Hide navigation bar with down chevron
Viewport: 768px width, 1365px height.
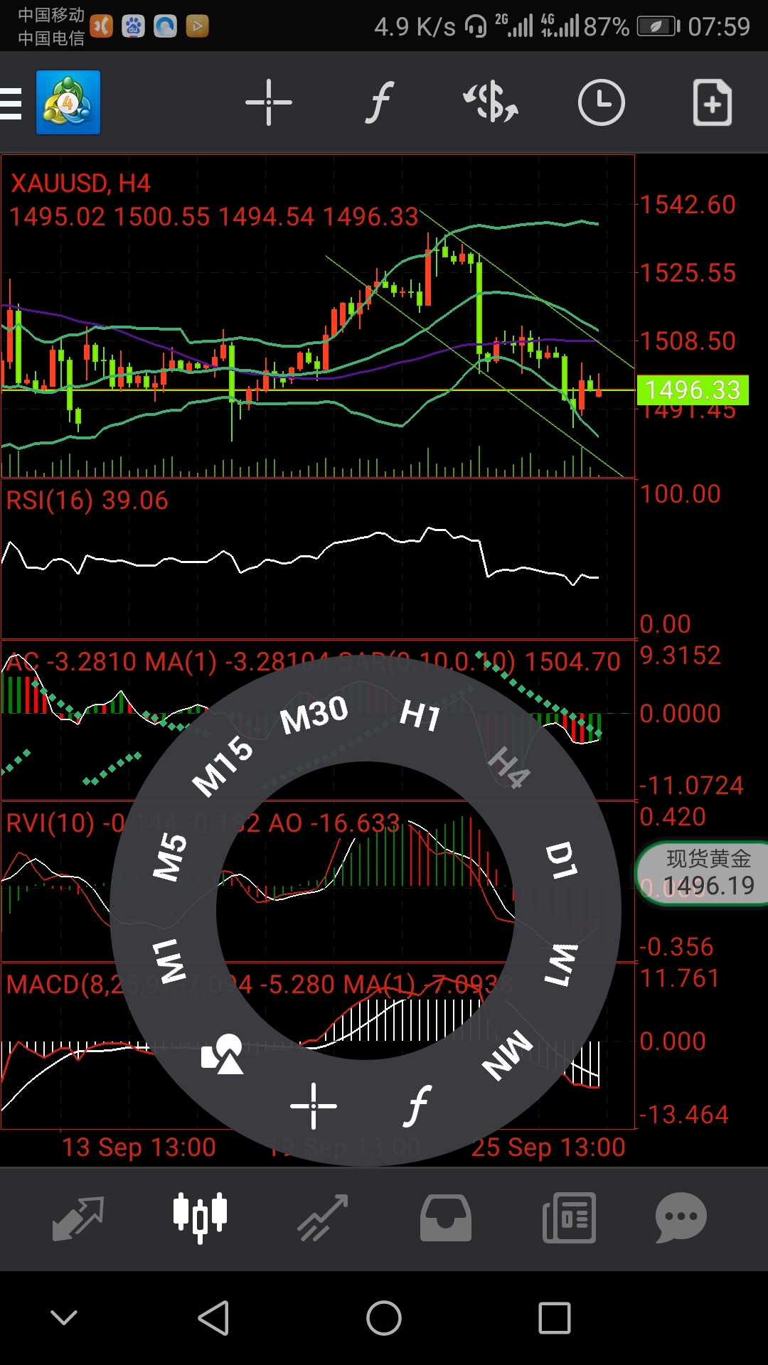(64, 1317)
